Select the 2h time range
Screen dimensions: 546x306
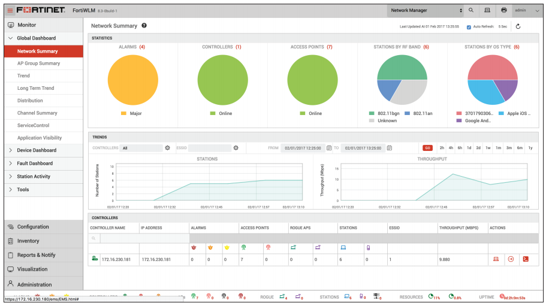pyautogui.click(x=442, y=148)
